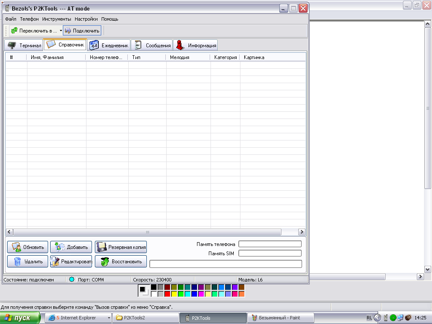
Task: Click the Восстановить restore button
Action: click(121, 262)
